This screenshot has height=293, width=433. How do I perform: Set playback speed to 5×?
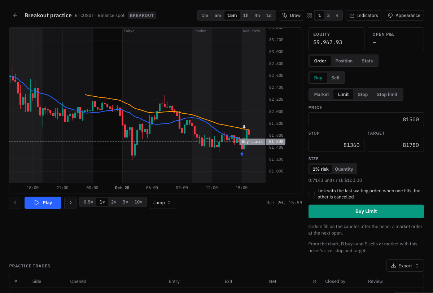coord(125,202)
